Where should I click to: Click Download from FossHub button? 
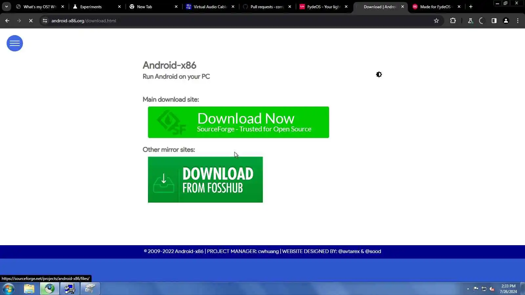pyautogui.click(x=205, y=180)
